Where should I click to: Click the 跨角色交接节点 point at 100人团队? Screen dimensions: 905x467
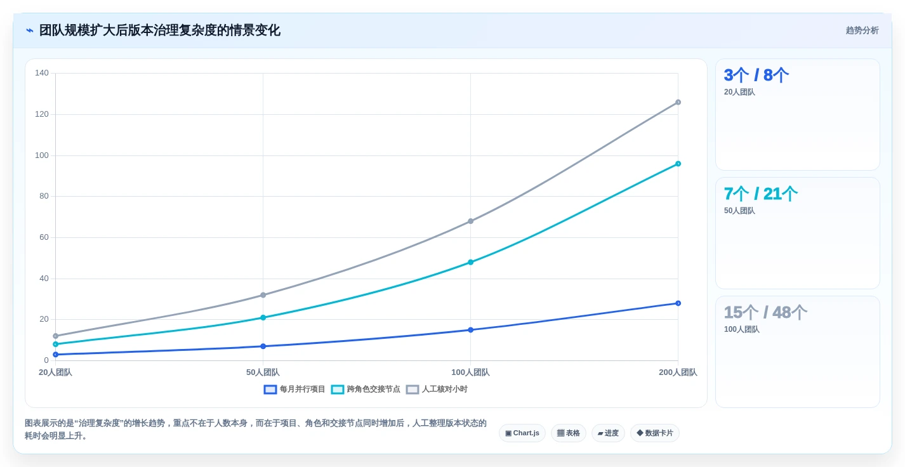[x=470, y=262]
